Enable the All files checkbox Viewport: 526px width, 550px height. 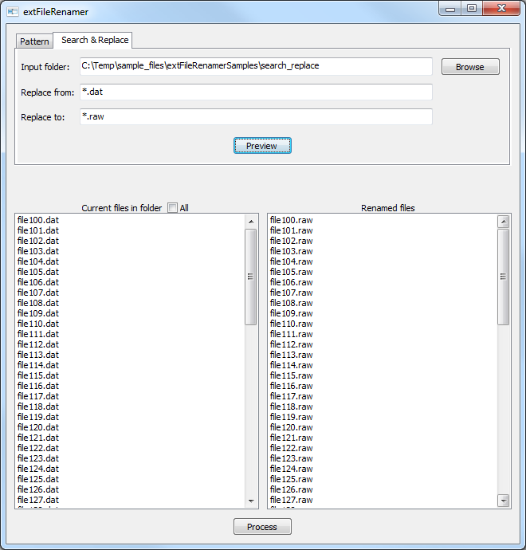173,208
